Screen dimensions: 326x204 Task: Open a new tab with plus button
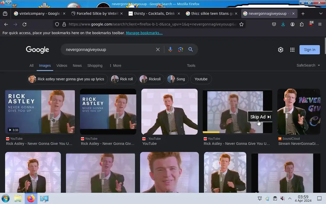[303, 14]
